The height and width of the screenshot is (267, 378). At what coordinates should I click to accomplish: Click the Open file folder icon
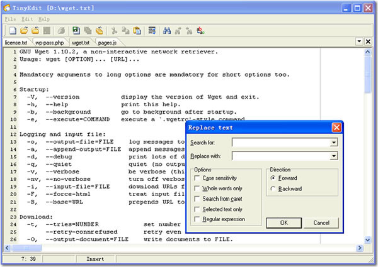[x=24, y=30]
